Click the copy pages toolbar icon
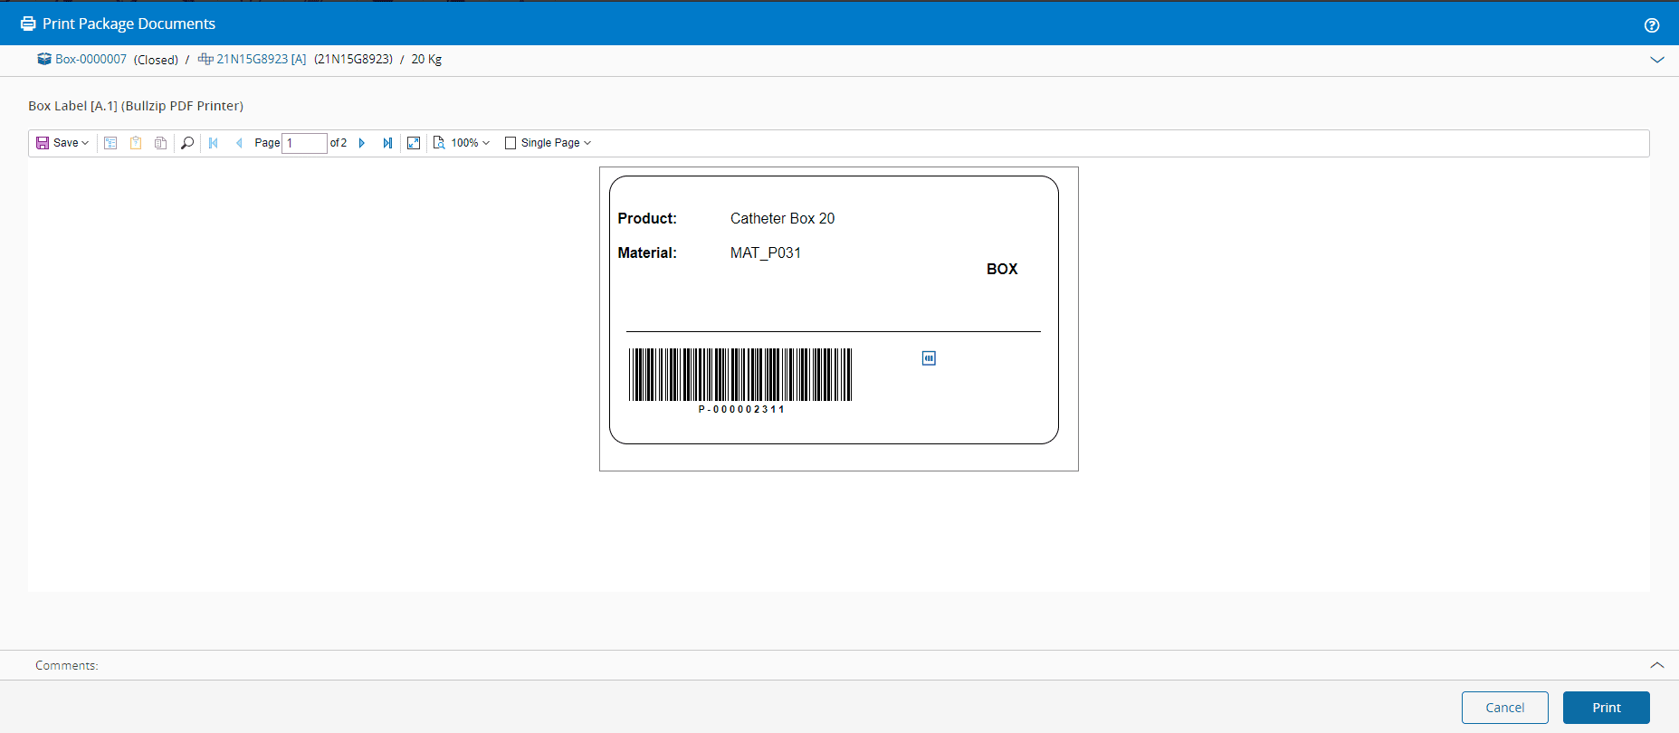The height and width of the screenshot is (733, 1679). [160, 143]
